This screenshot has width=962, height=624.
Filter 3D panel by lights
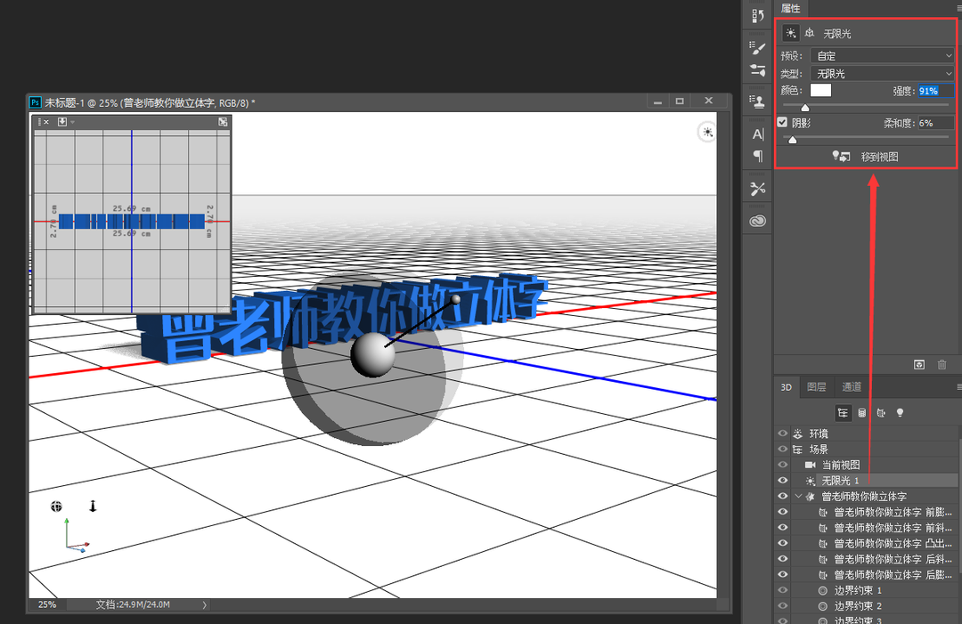[x=900, y=413]
